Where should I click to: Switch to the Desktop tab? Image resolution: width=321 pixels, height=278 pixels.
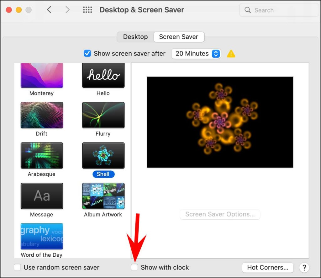tap(135, 37)
